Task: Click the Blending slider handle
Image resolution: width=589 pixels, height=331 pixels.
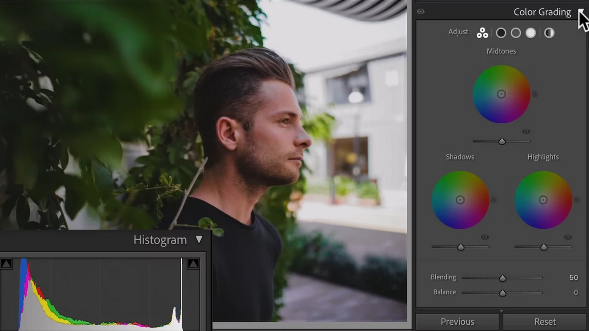Action: (502, 278)
